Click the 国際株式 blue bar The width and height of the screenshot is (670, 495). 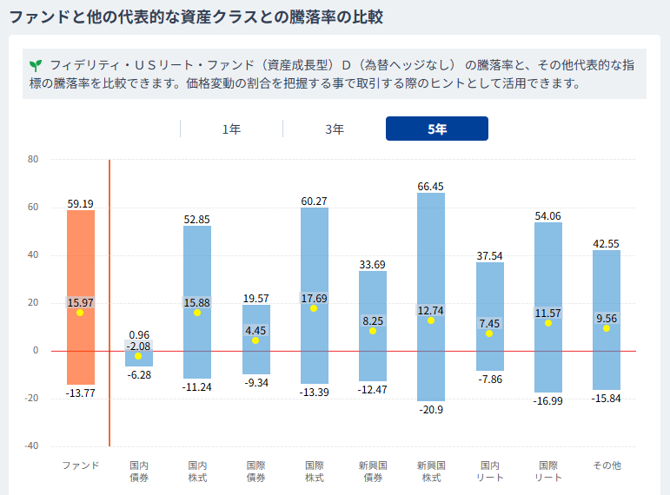(x=315, y=295)
